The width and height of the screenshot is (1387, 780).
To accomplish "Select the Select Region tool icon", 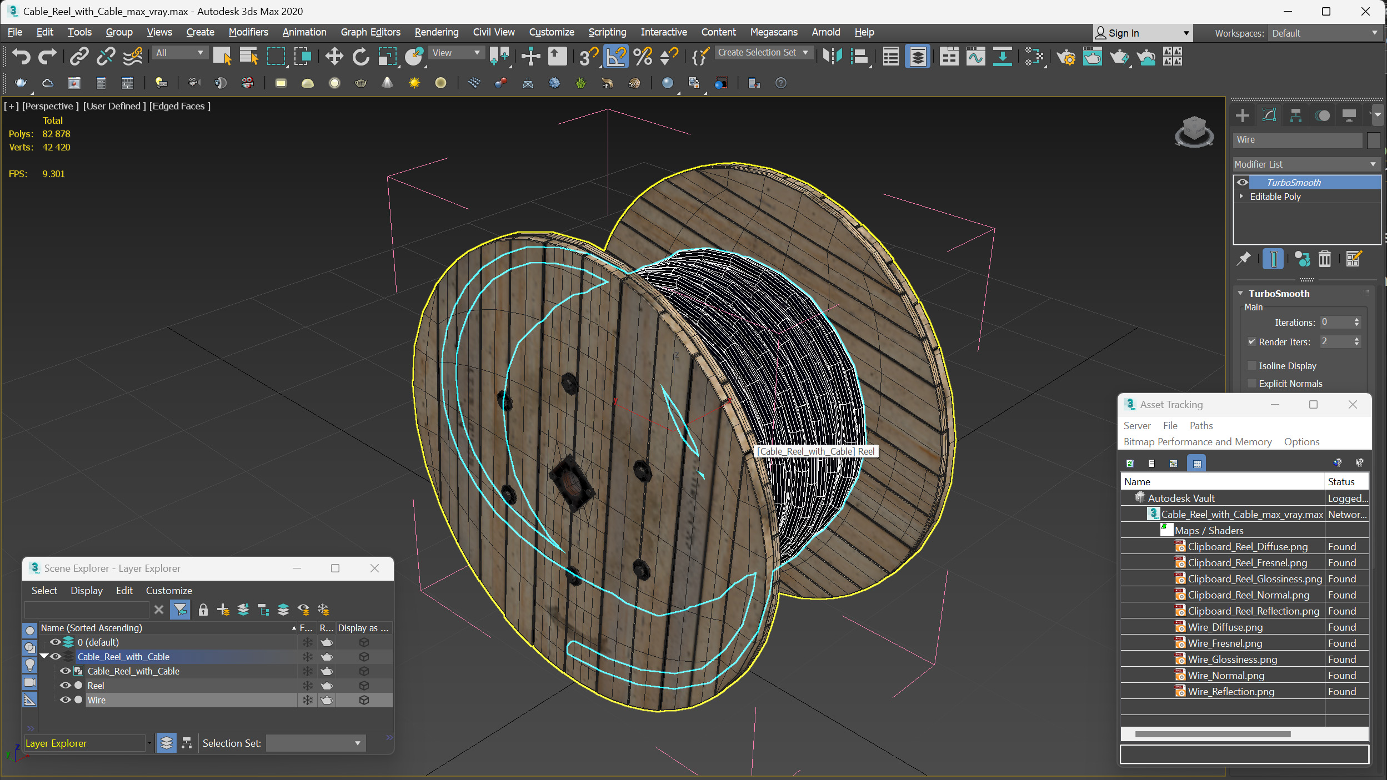I will click(276, 57).
